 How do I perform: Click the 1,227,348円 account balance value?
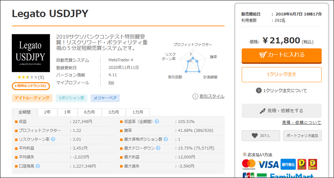pyautogui.click(x=84, y=166)
